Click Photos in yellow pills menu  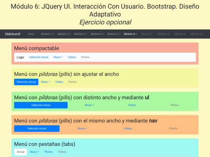tap(72, 82)
